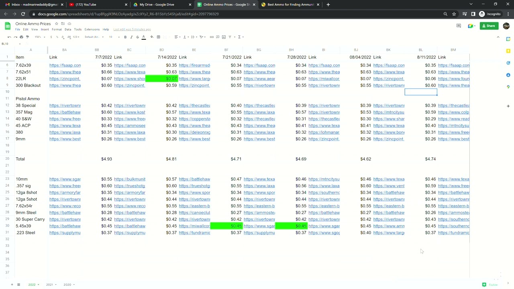Screen dimensions: 514x289
Task: Check cloud save status icon
Action: point(69,24)
